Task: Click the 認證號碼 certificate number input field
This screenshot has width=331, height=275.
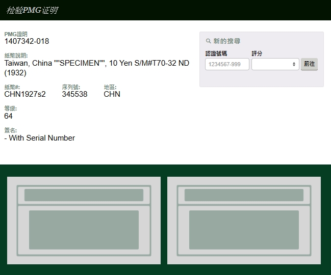Action: tap(227, 64)
